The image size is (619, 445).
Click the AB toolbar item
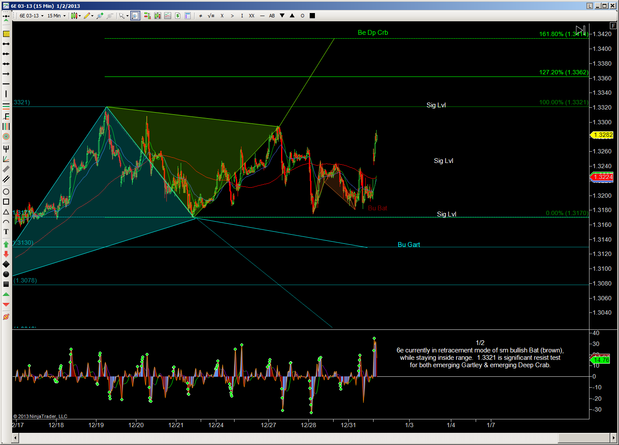[272, 16]
